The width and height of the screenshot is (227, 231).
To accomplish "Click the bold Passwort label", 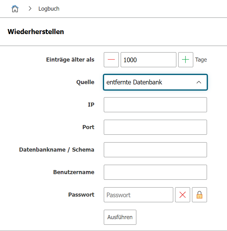I will [x=81, y=195].
